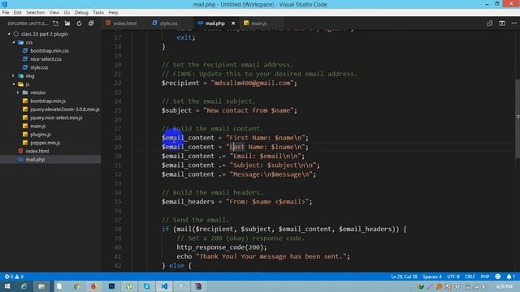Click the system tray volume icon

coord(484,286)
